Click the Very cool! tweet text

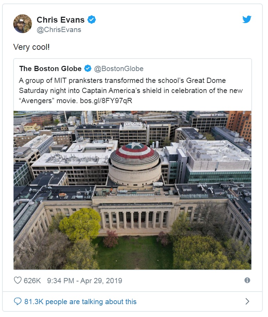click(32, 47)
